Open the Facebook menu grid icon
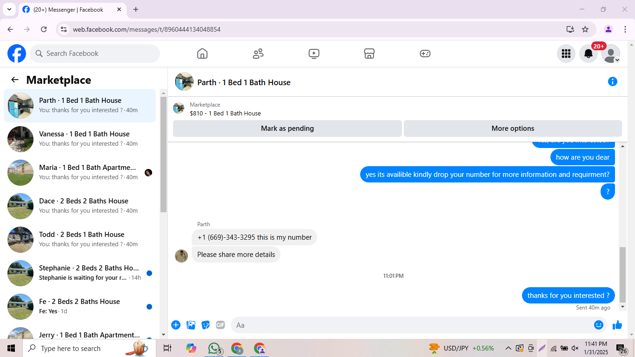The height and width of the screenshot is (357, 635). 566,54
